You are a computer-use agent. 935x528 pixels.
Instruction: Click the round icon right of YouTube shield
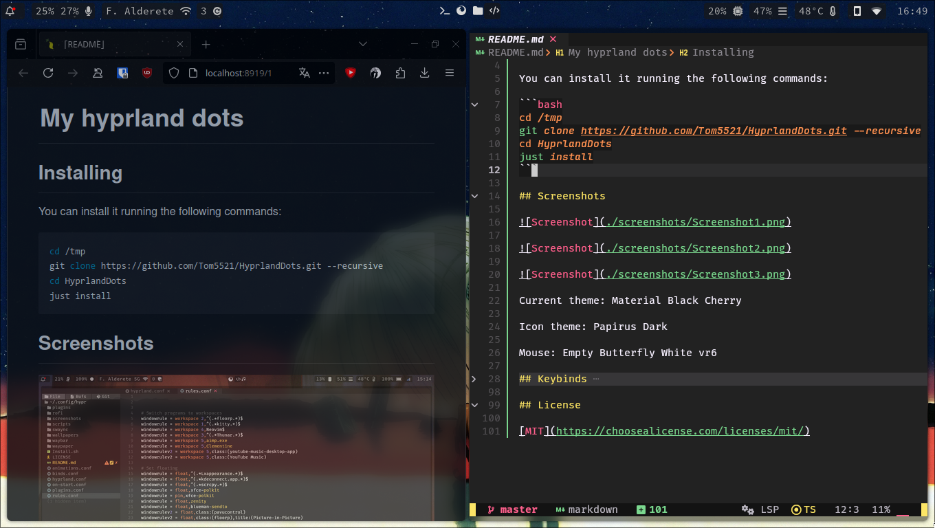(375, 73)
